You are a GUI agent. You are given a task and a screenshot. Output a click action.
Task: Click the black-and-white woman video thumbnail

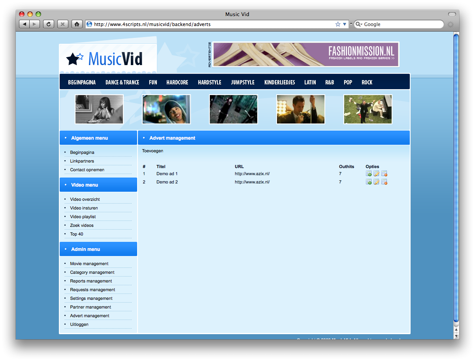pos(99,109)
